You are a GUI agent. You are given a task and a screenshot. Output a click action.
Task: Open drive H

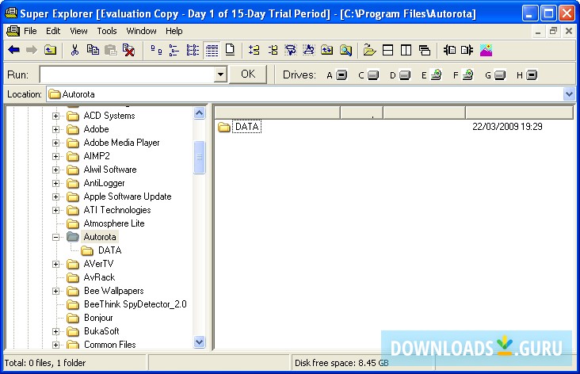click(x=527, y=75)
